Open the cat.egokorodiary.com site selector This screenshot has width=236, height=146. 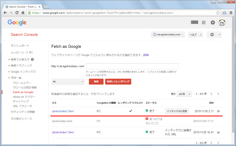point(168,34)
